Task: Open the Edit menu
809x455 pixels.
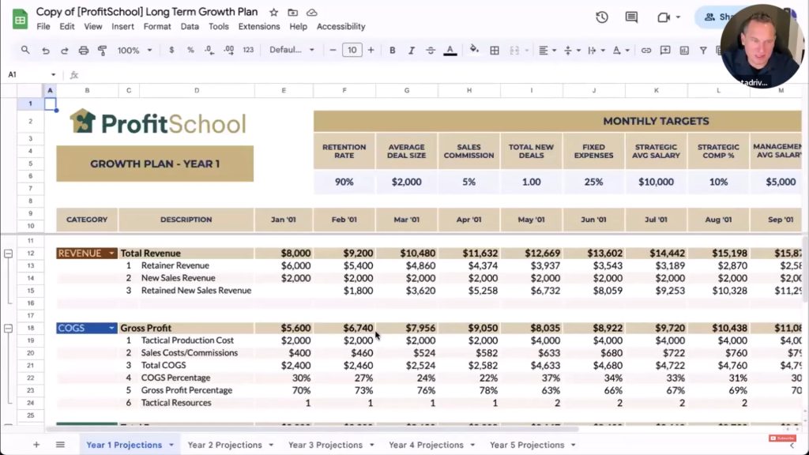Action: tap(67, 26)
